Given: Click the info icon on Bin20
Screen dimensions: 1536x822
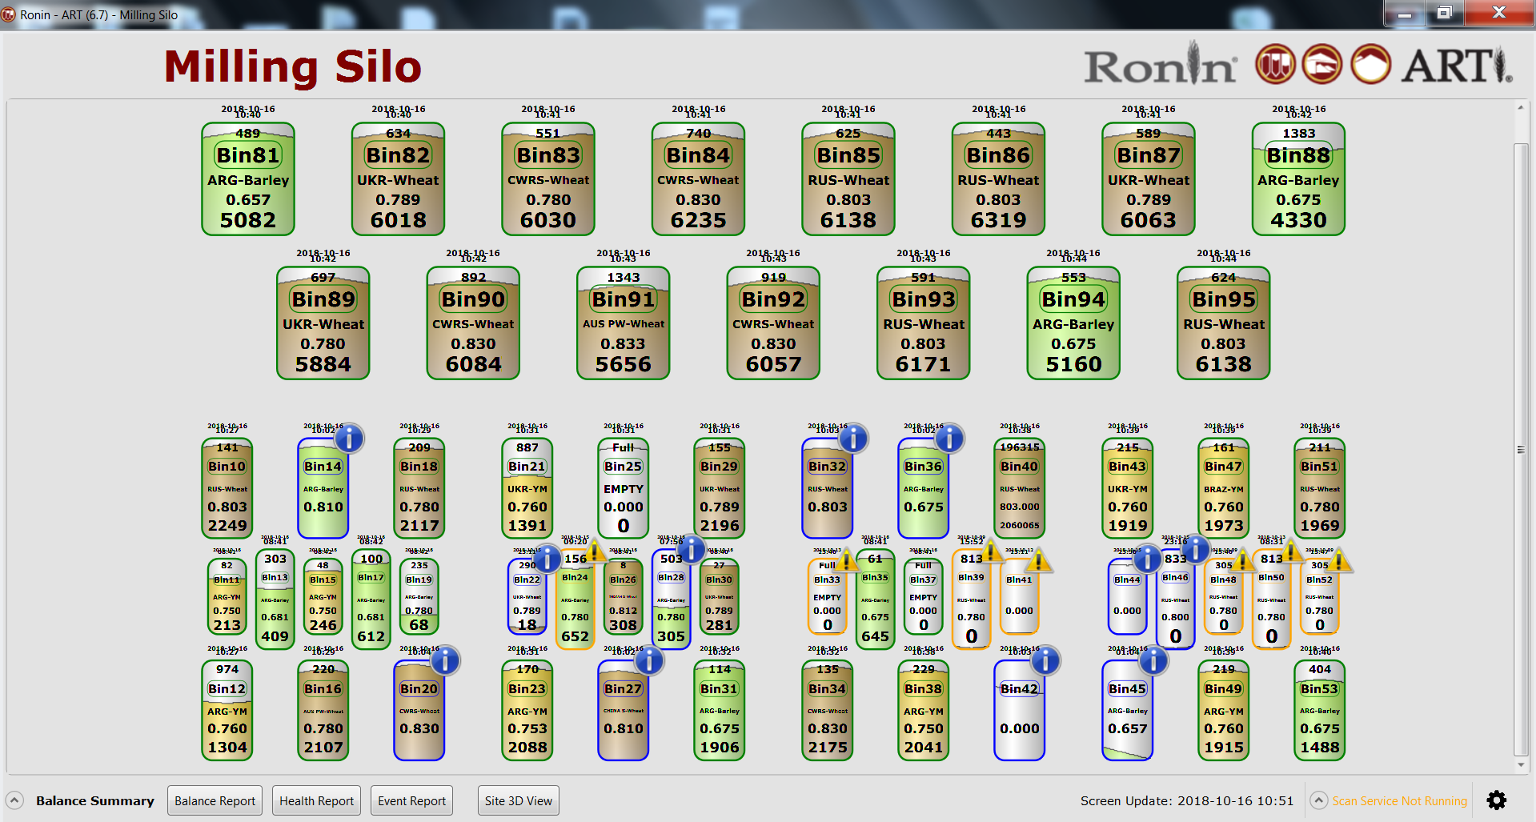Looking at the screenshot, I should coord(445,660).
